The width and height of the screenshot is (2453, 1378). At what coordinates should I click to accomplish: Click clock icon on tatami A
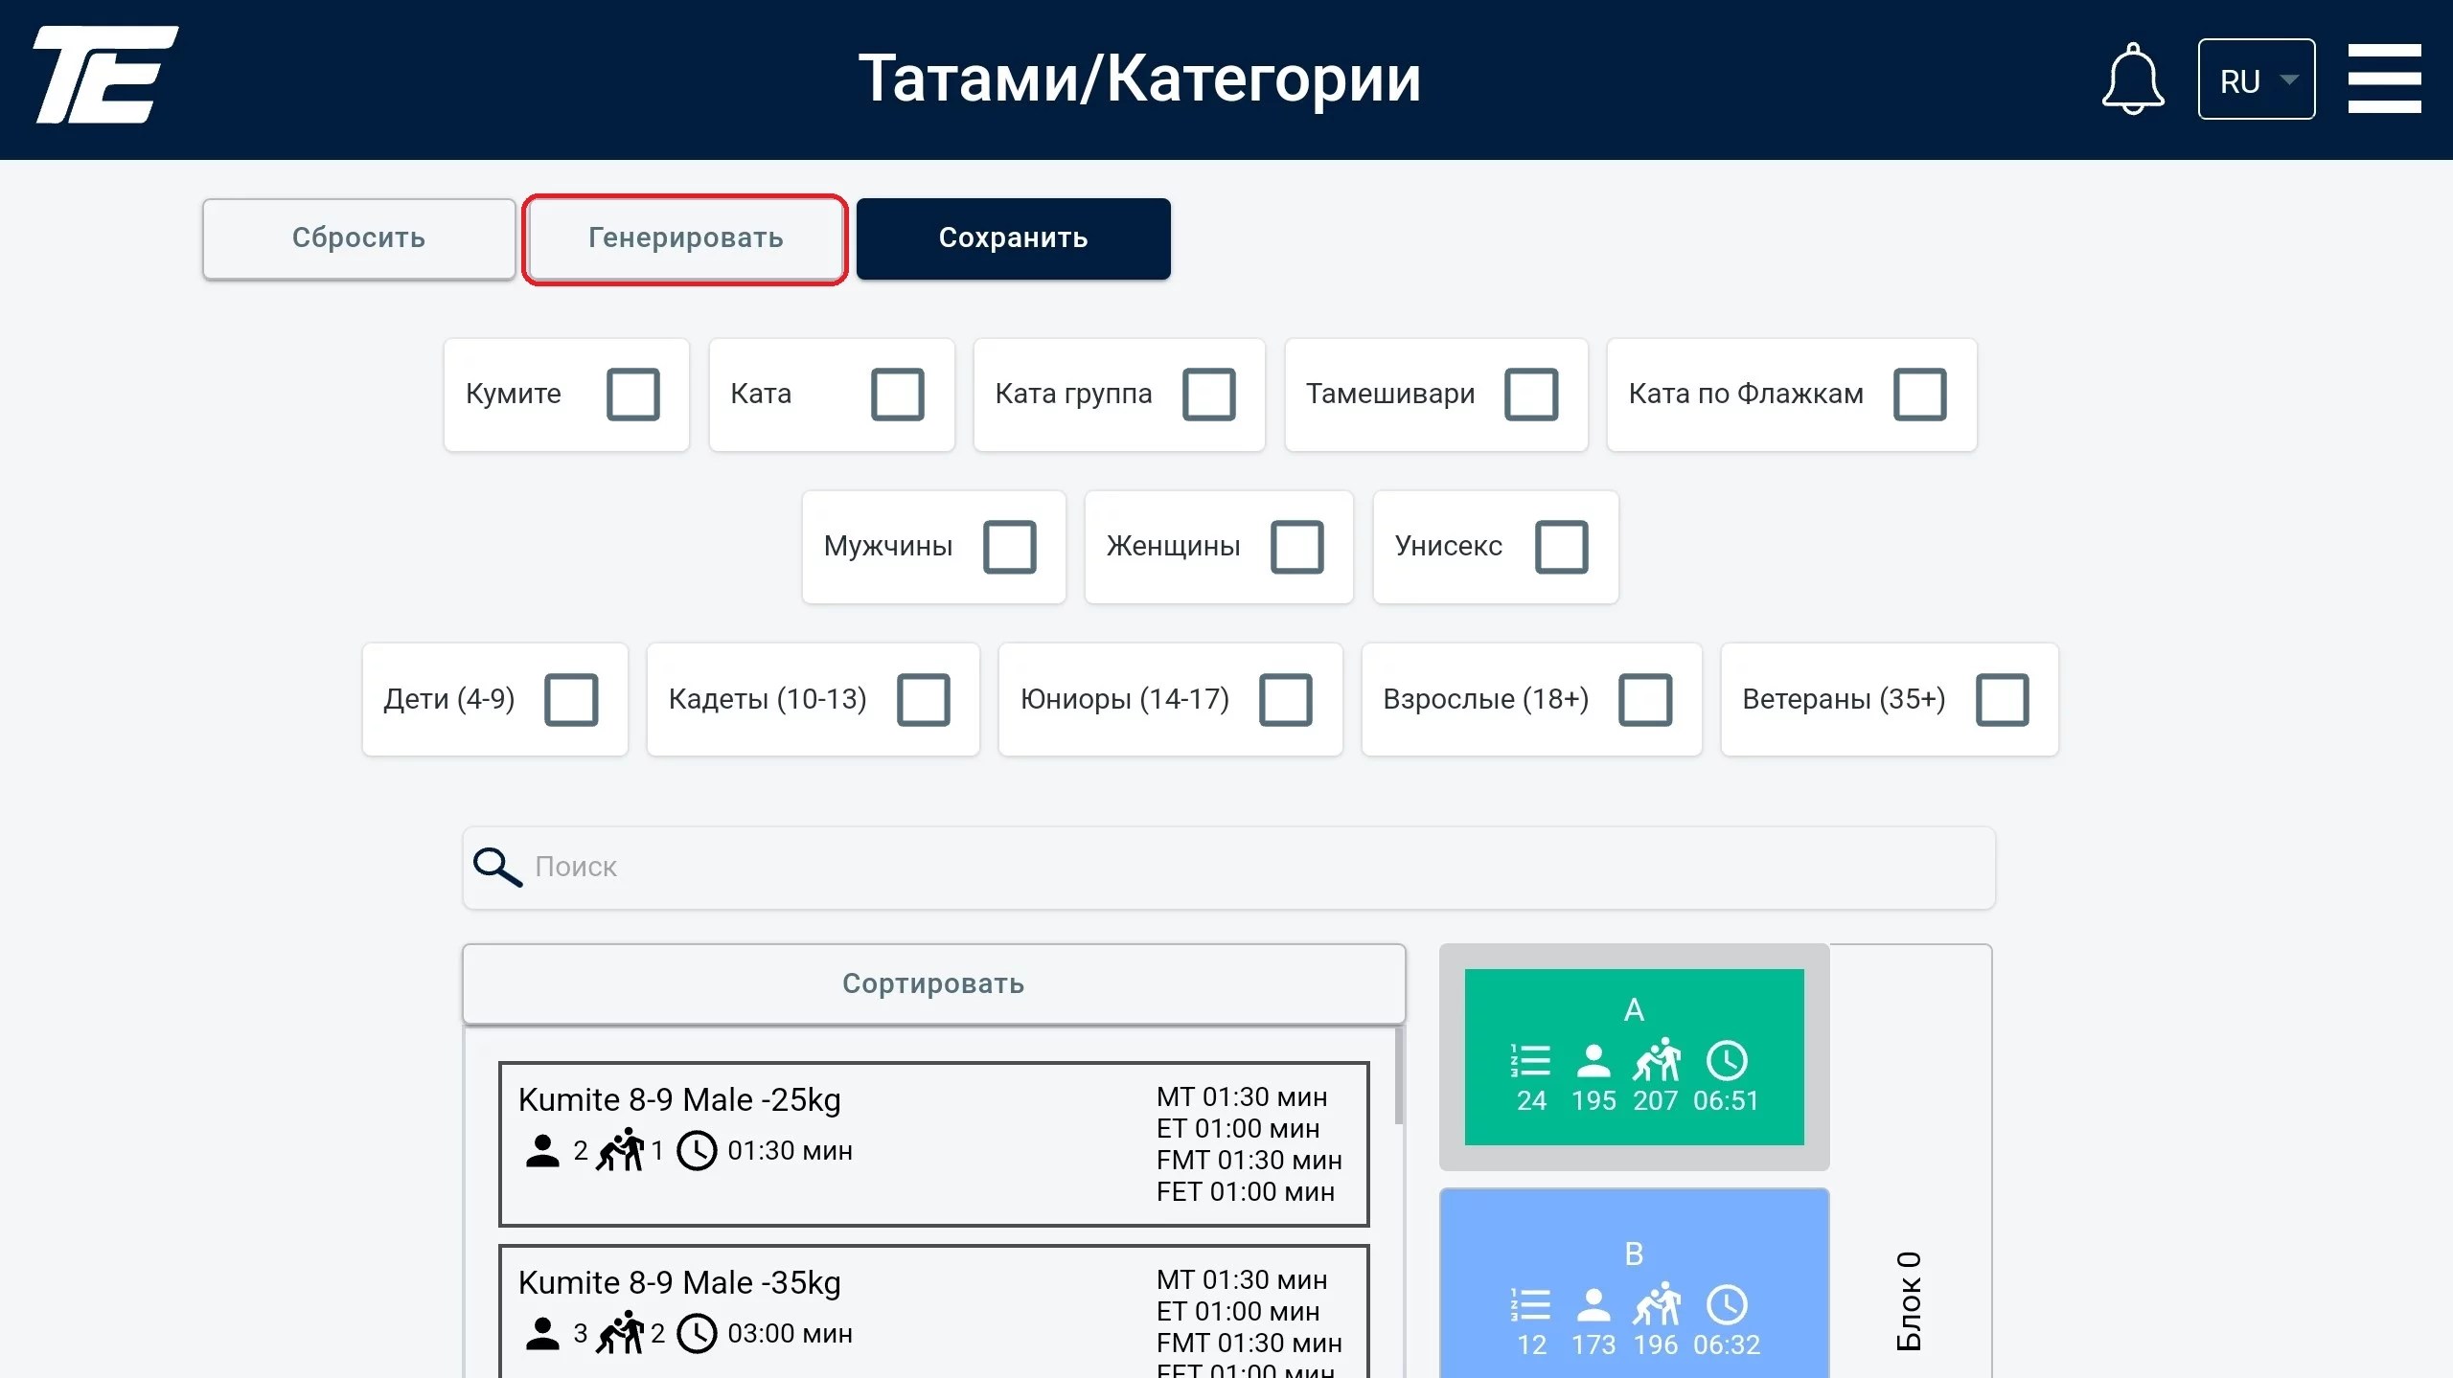tap(1727, 1060)
